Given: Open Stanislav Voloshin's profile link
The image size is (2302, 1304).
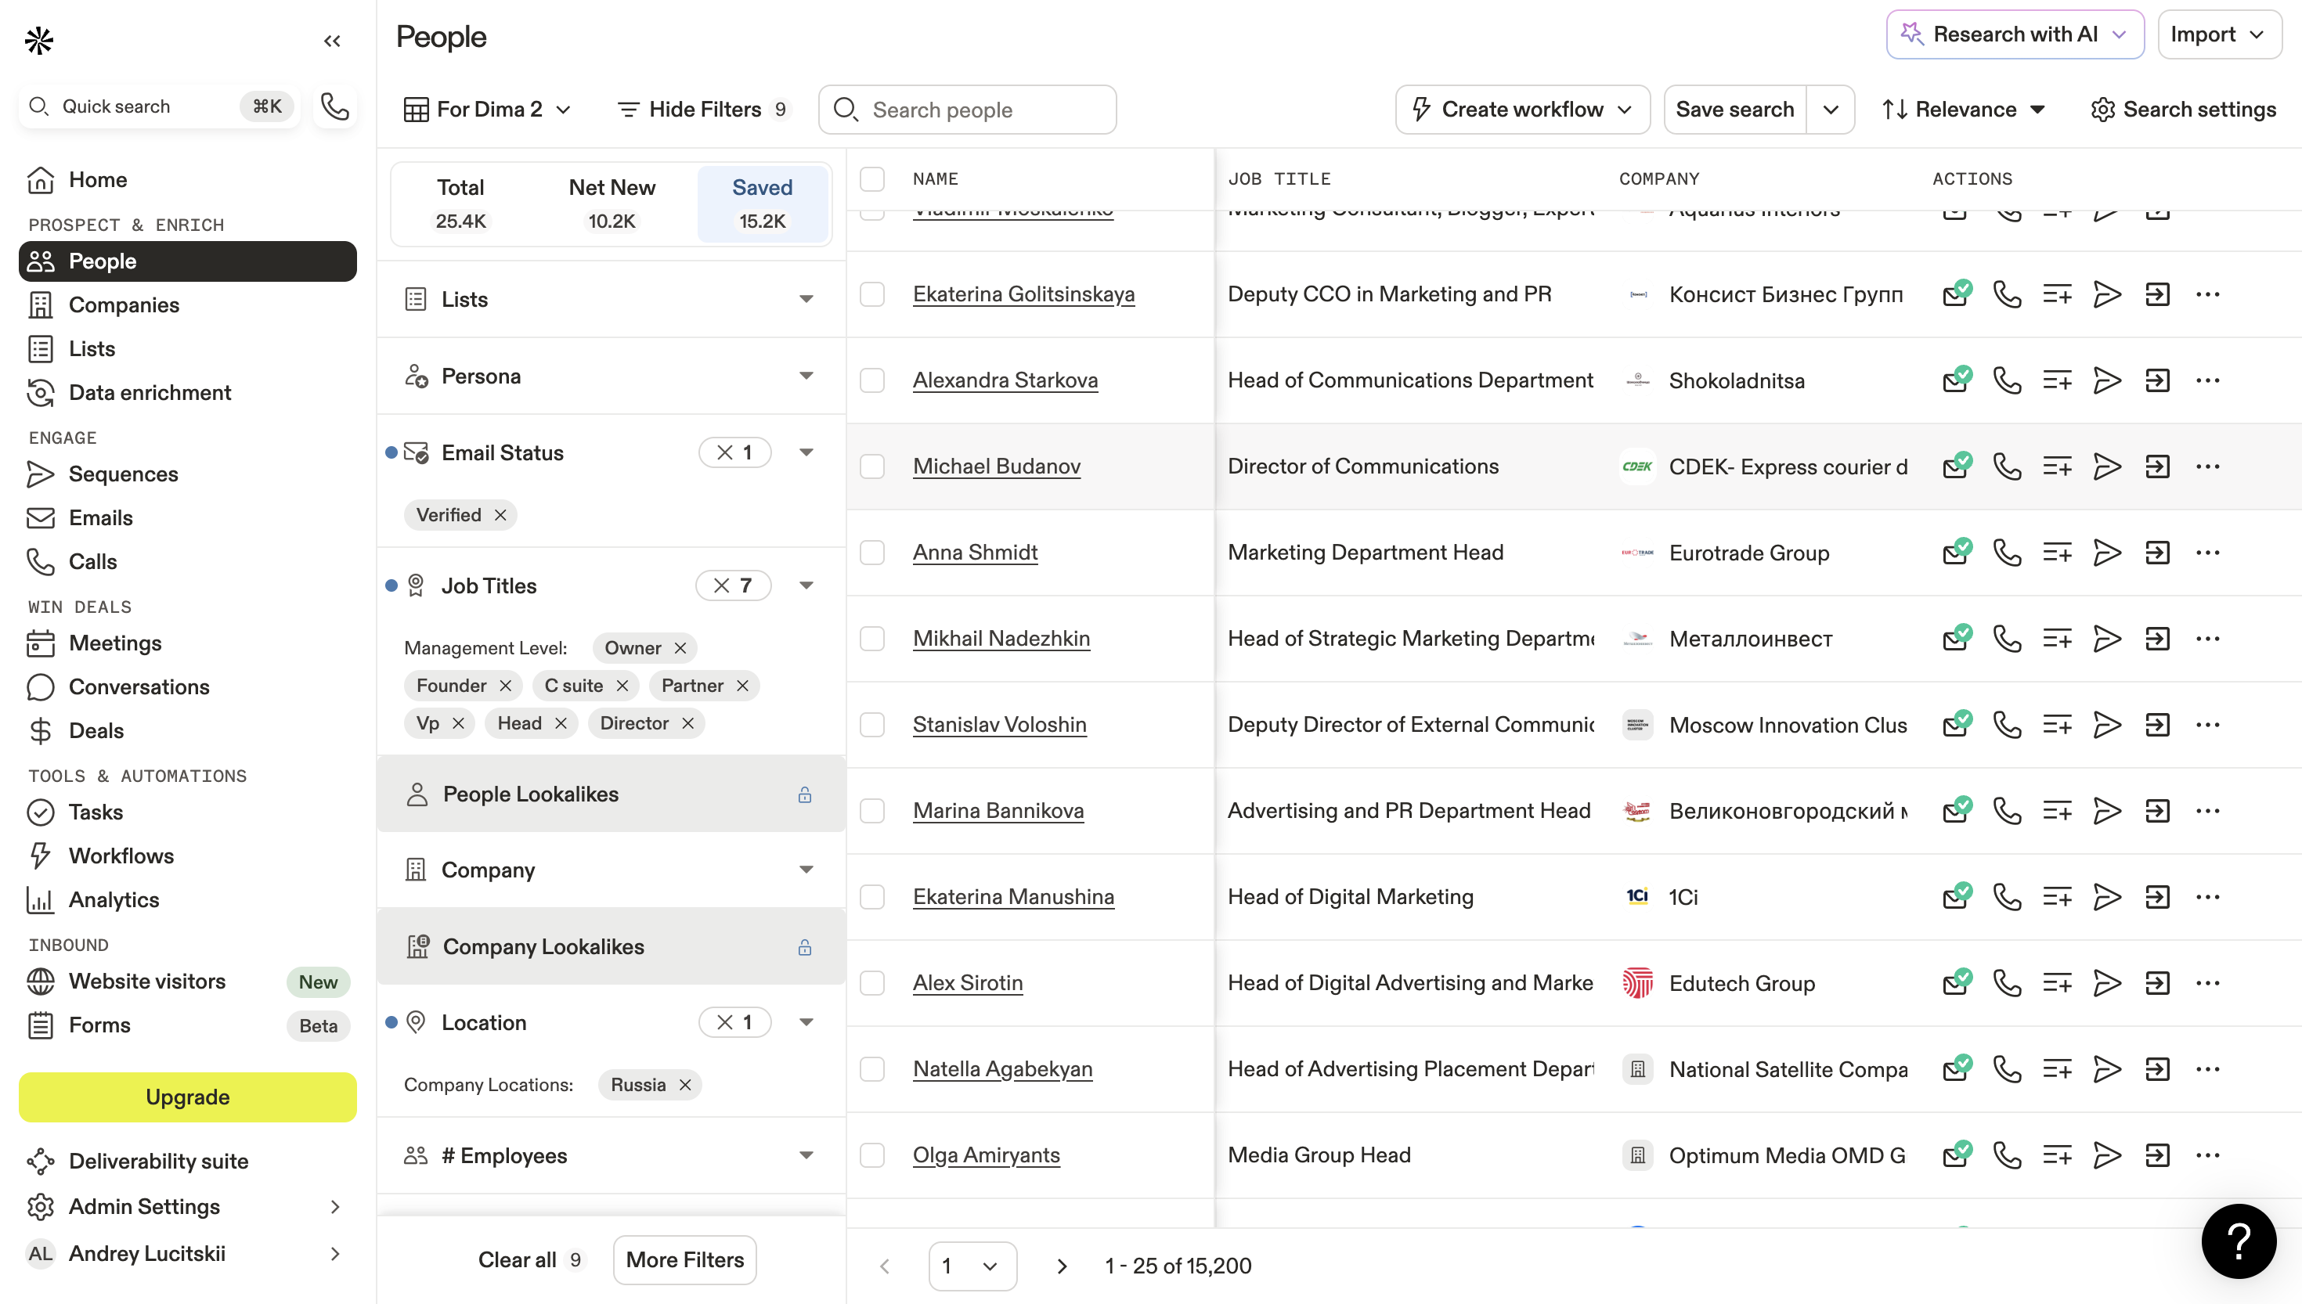Looking at the screenshot, I should [x=999, y=725].
